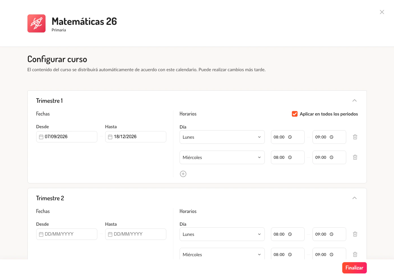Delete the Lunes schedule row in Trimestre 1
Viewport: 394px width, 276px height.
coord(355,137)
